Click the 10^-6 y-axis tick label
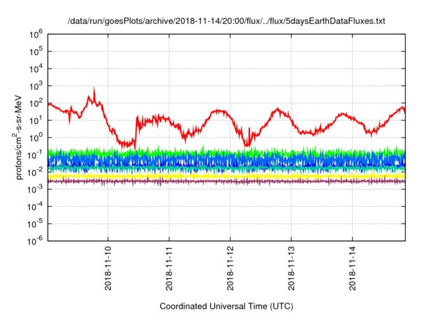The image size is (447, 313). (36, 241)
